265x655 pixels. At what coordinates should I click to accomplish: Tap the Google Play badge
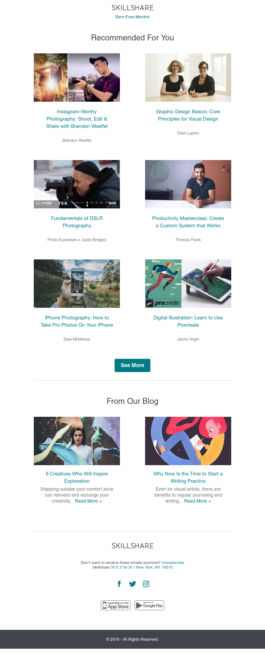point(149,605)
